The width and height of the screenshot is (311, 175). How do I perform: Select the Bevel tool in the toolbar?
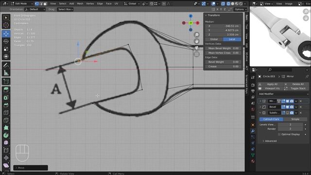pos(6,105)
